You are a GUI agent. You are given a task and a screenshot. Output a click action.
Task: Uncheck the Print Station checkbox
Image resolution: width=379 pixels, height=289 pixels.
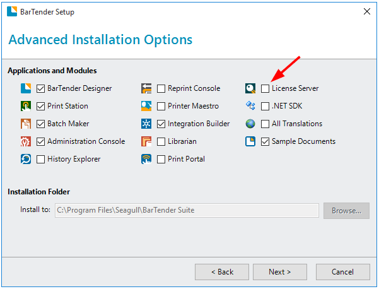point(40,107)
